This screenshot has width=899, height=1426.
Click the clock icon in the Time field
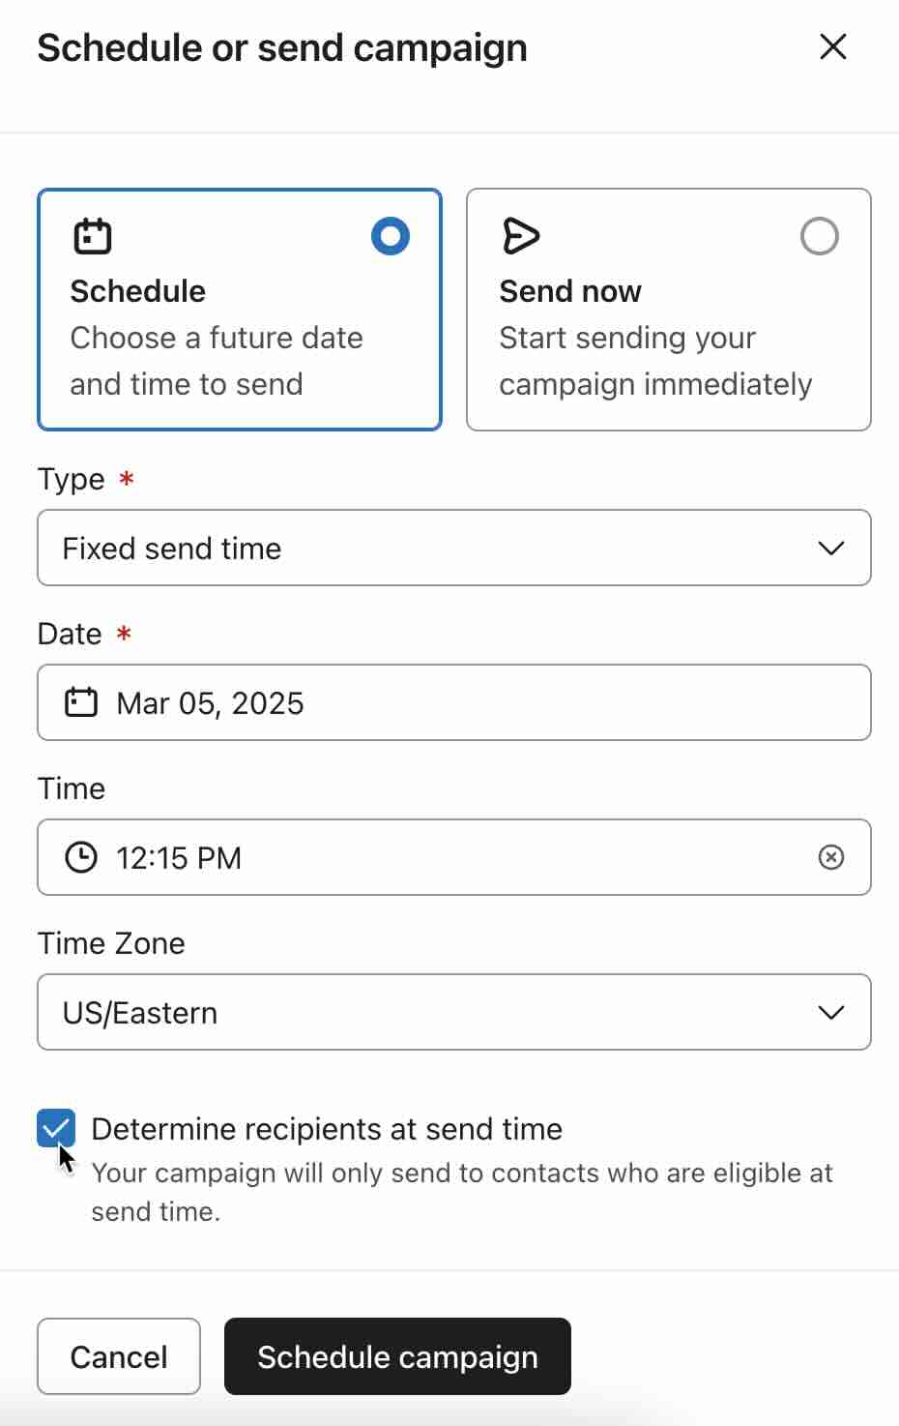(x=82, y=857)
